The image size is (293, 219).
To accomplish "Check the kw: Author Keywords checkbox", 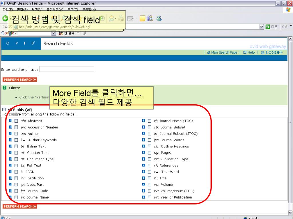I will (16, 140).
